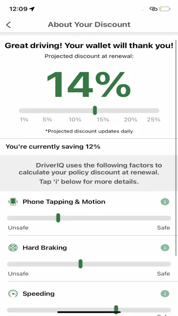Tap the hard braking brake icon
Image resolution: width=178 pixels, height=316 pixels.
tap(13, 248)
